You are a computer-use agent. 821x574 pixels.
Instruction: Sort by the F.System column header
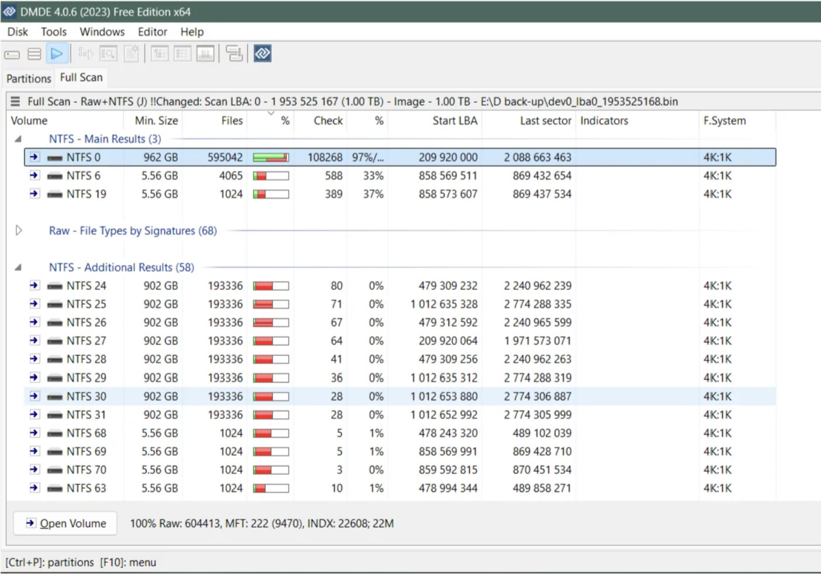click(737, 120)
